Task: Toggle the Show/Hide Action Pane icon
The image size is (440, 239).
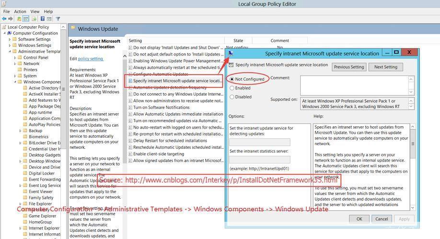Action: [49, 19]
